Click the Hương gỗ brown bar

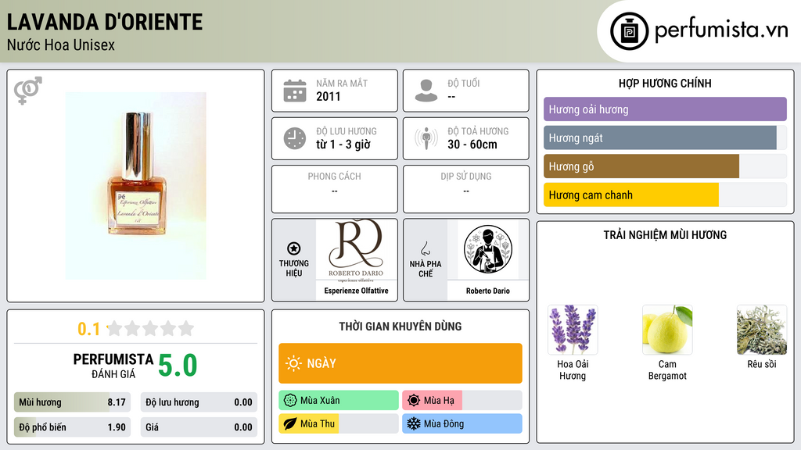pos(665,166)
